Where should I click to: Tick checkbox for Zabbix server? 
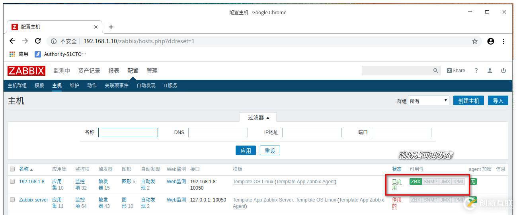[x=12, y=200]
